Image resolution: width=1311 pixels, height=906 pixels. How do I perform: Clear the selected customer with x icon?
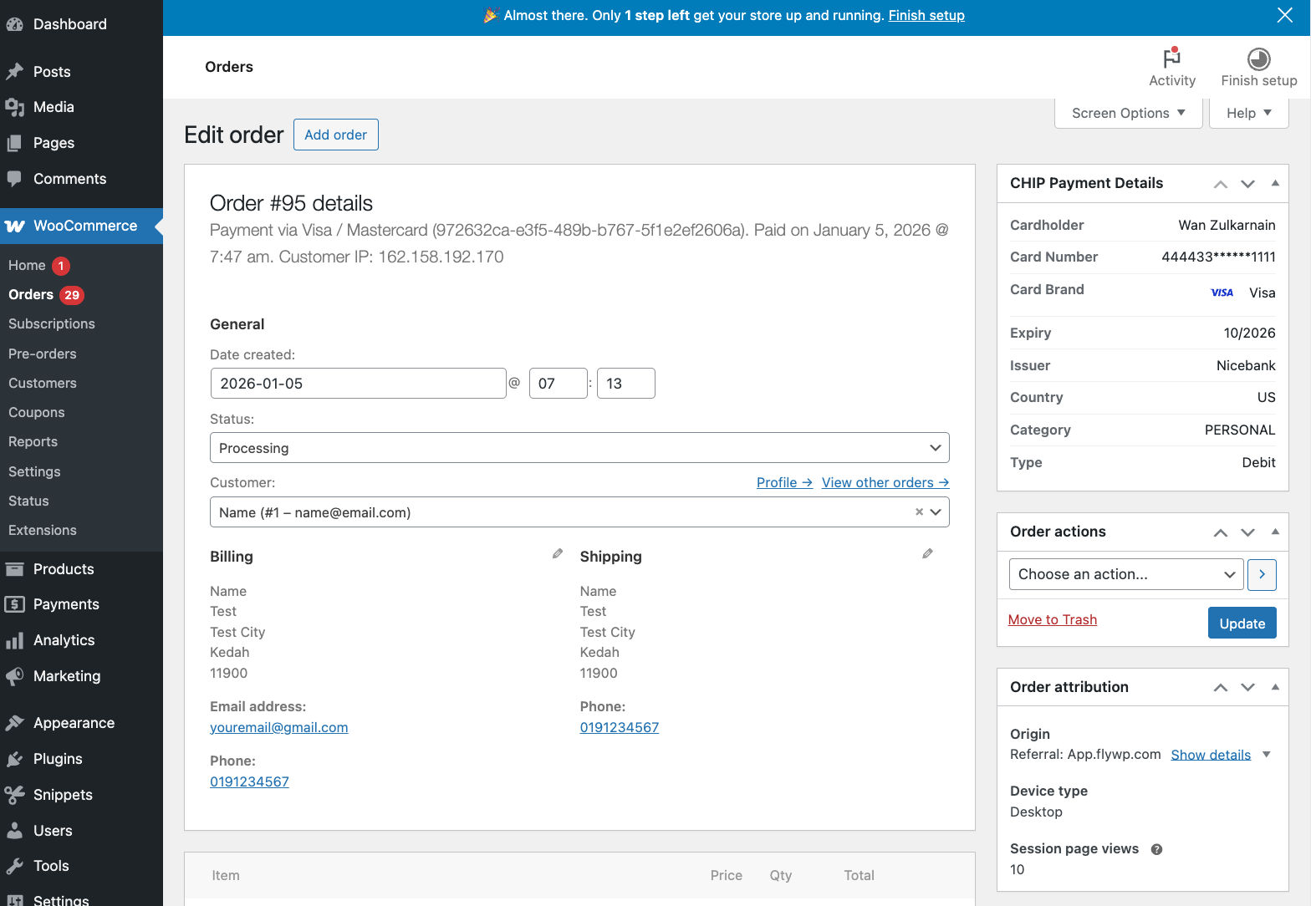coord(919,512)
